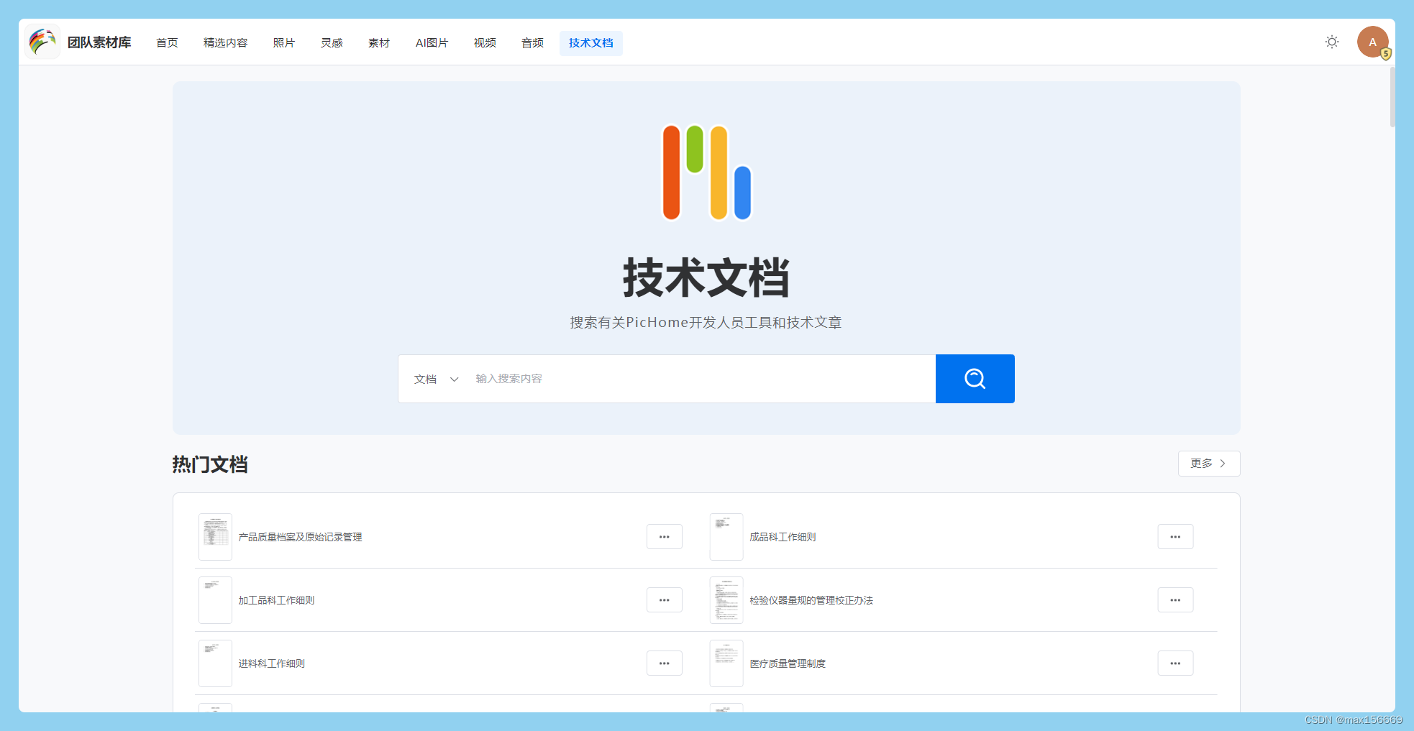Open more options for 产品质量档案及原始记录管理
The image size is (1414, 731).
(x=664, y=536)
